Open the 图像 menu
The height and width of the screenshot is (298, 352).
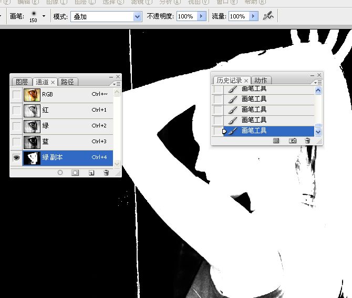[57, 2]
